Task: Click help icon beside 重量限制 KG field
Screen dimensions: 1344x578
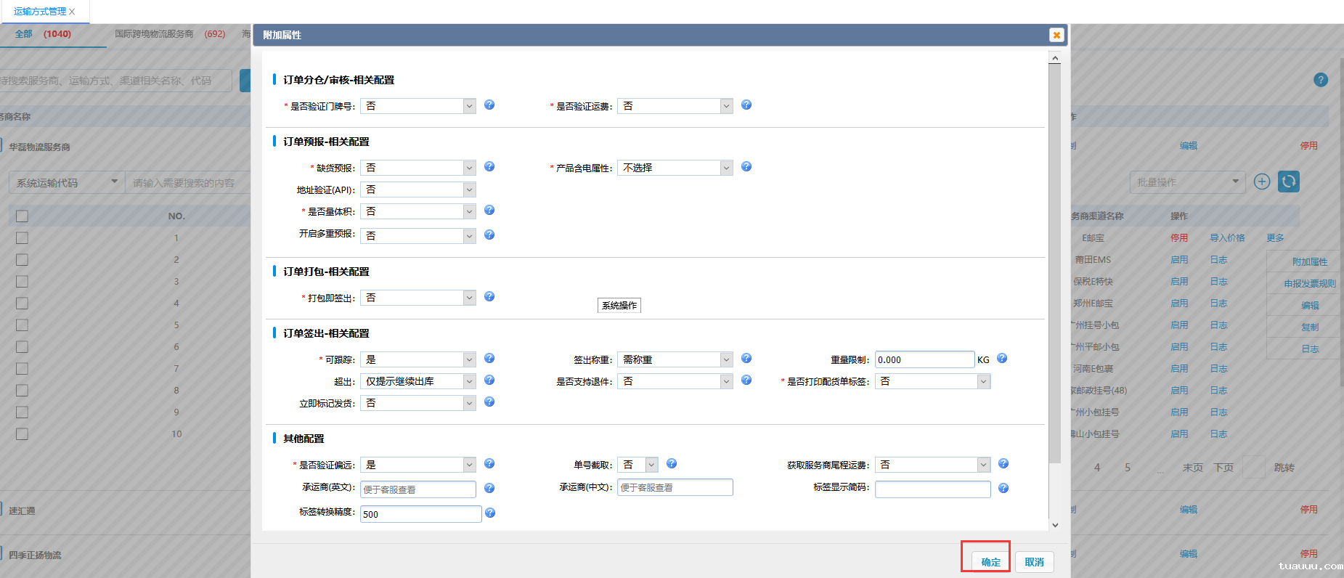Action: [x=1002, y=359]
